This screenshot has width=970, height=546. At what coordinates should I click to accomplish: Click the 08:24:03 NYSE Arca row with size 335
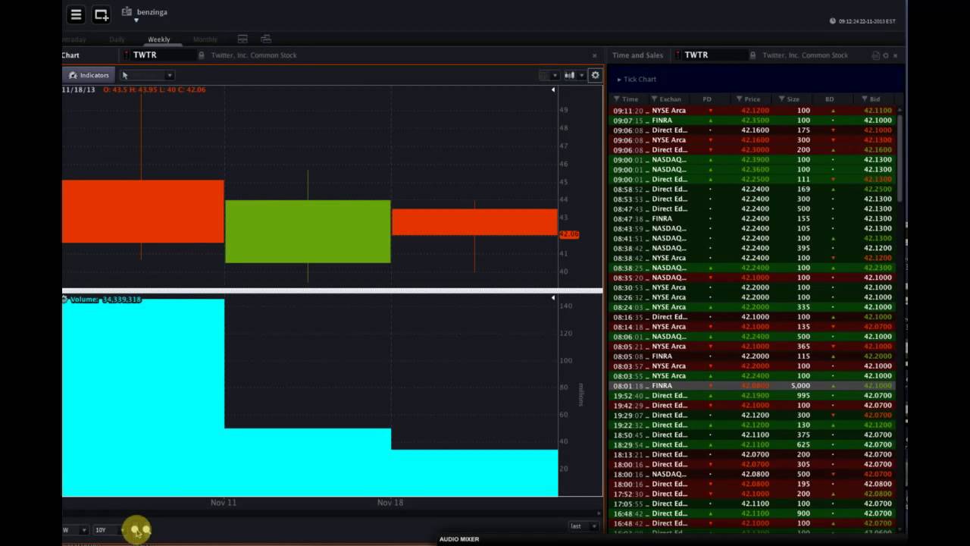(x=753, y=307)
